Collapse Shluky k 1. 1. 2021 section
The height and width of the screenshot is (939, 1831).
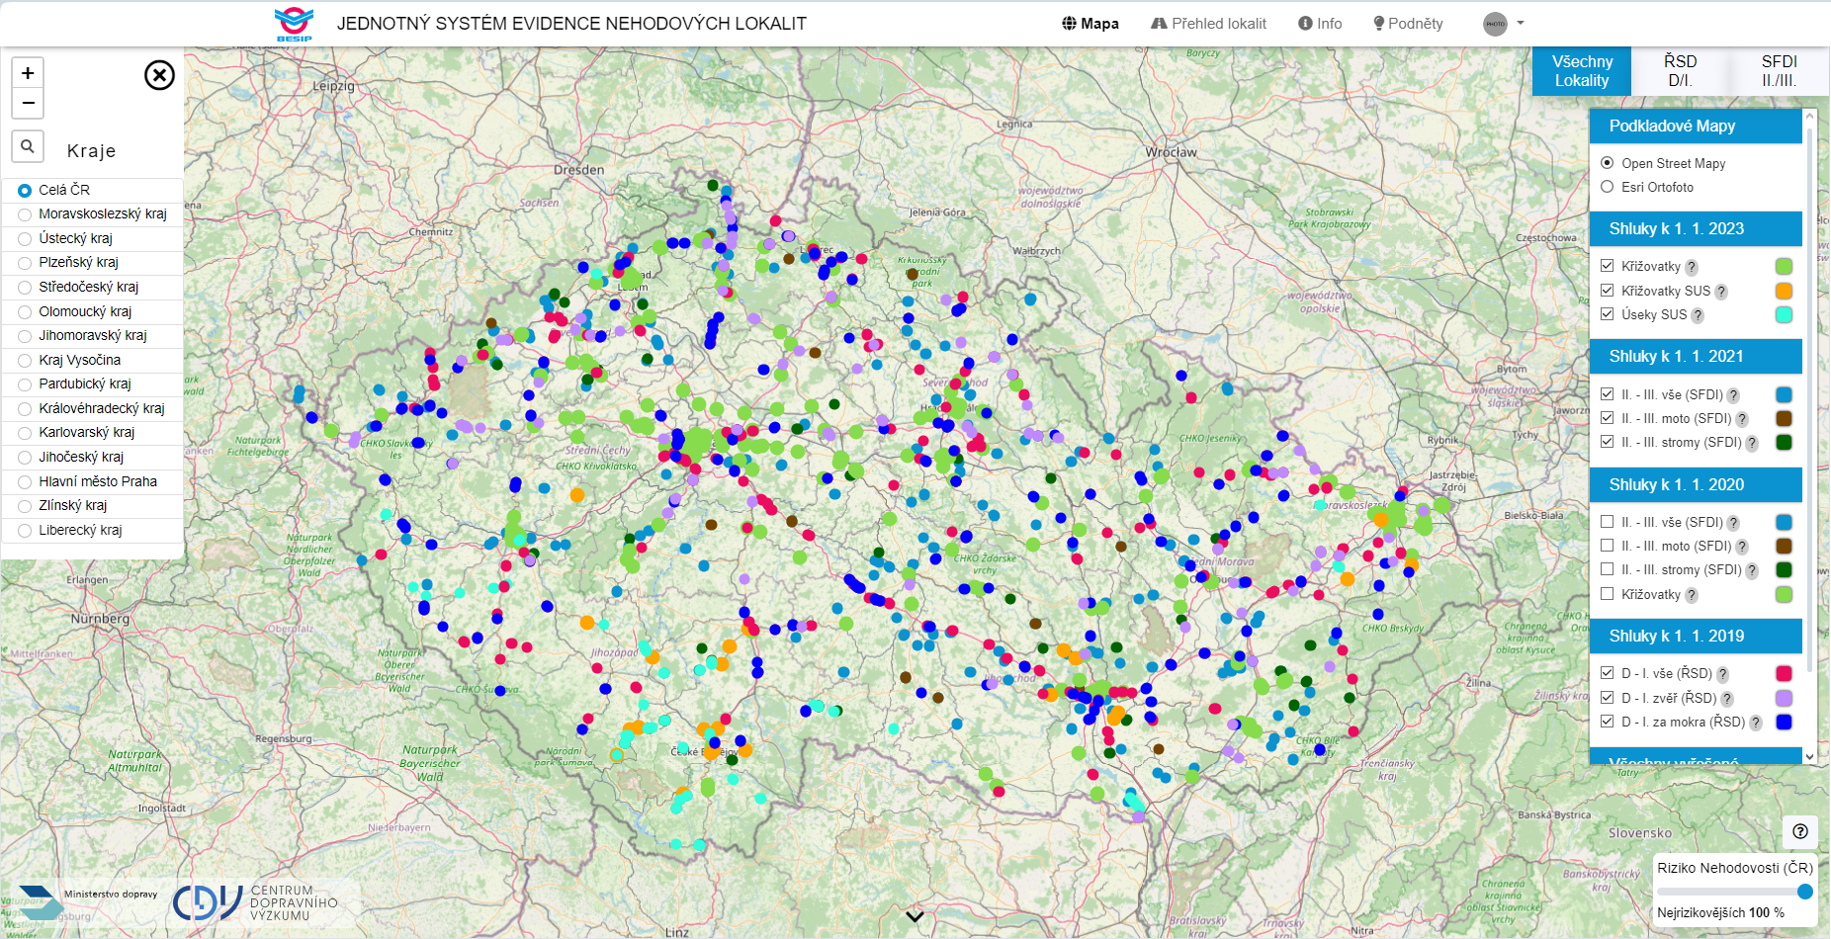(x=1696, y=357)
